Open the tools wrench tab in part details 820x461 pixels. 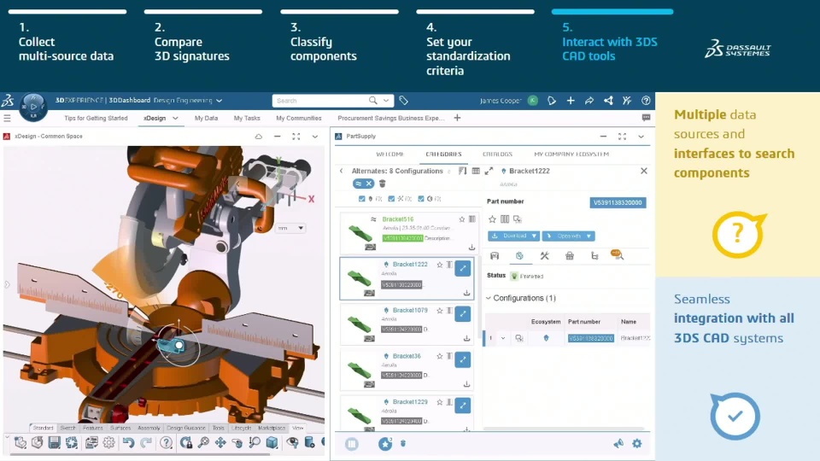coord(544,255)
